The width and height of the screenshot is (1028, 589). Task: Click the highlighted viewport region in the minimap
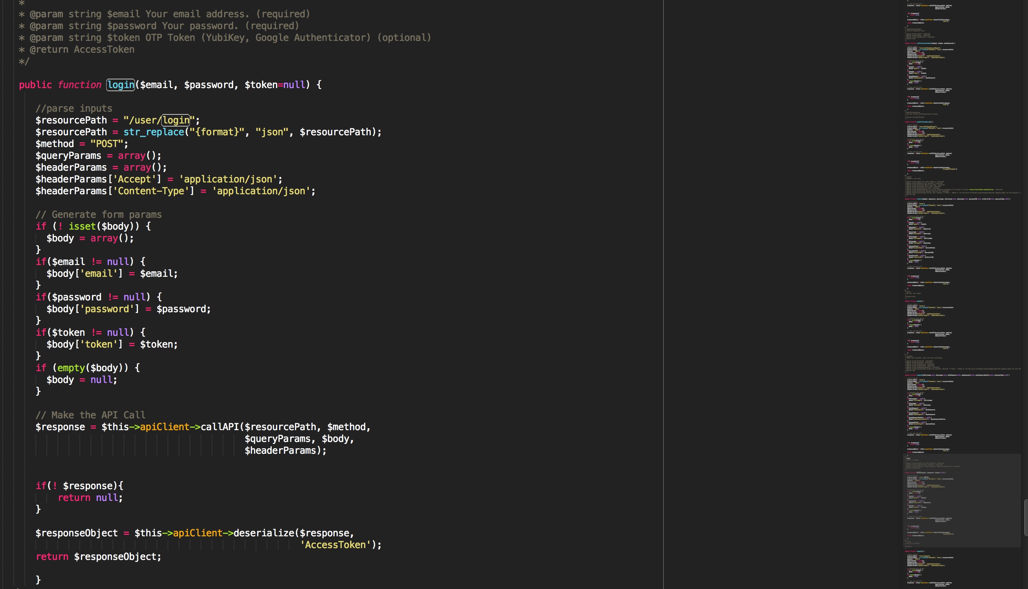[x=963, y=501]
